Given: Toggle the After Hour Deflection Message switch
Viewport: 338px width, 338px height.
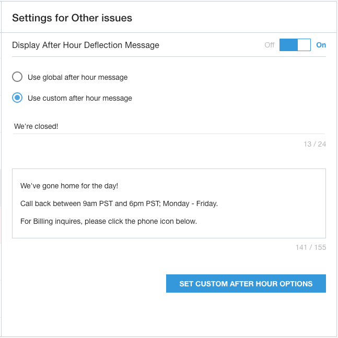Looking at the screenshot, I should 295,45.
